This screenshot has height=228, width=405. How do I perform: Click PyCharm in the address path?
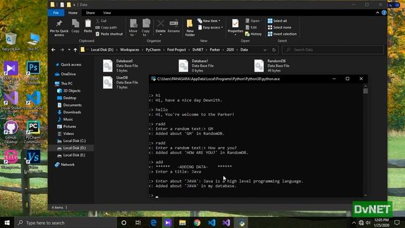[x=153, y=49]
